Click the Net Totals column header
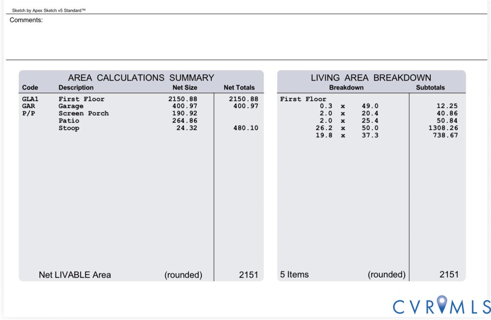 [239, 88]
